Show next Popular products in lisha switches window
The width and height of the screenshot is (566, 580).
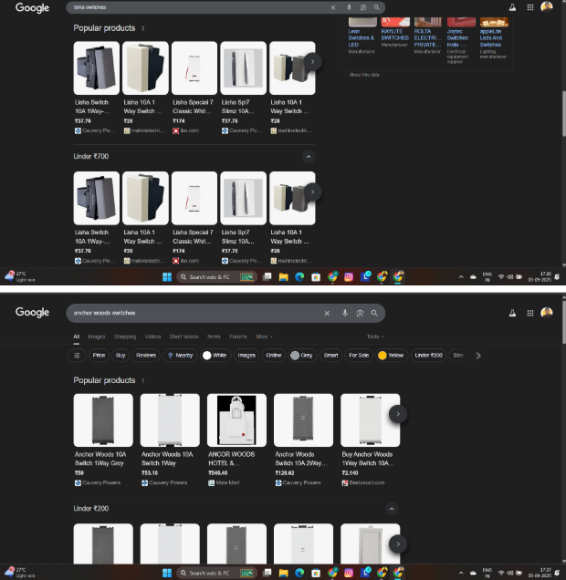coord(312,62)
